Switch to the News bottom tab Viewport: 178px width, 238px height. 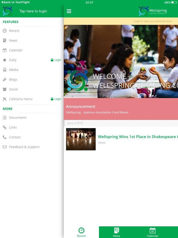[117, 232]
